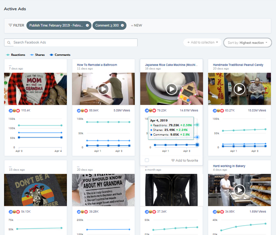
Task: Click '7 days ago' on Mom shirt card
Action: pos(16,68)
